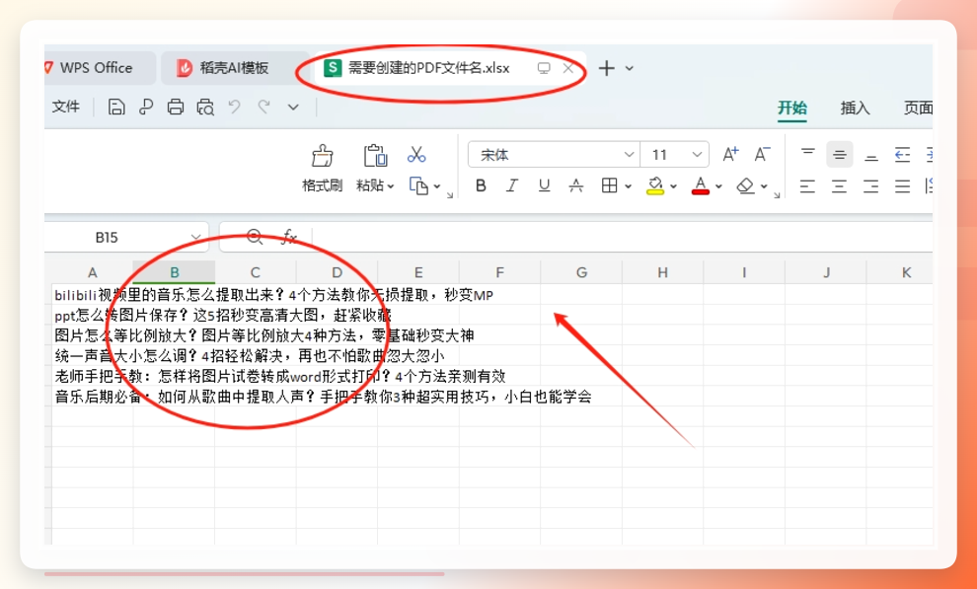Decrease font size with A- icon

tap(762, 154)
